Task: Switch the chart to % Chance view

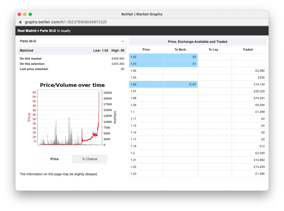Action: point(90,159)
